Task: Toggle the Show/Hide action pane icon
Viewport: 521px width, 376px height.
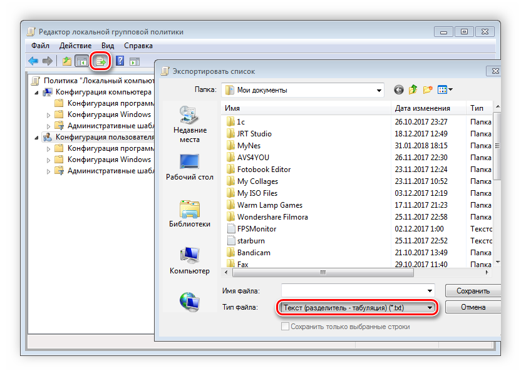Action: coord(135,61)
